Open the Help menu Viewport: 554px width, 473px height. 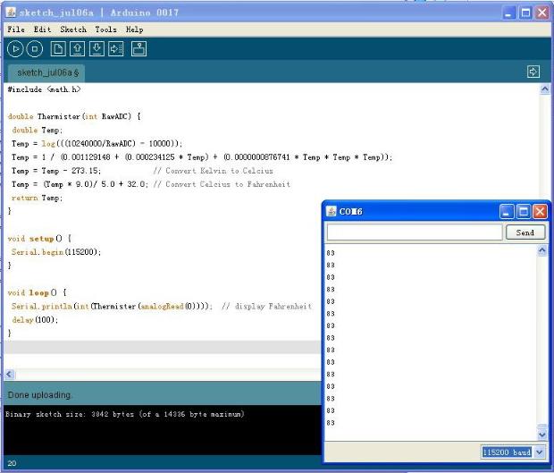coord(135,30)
